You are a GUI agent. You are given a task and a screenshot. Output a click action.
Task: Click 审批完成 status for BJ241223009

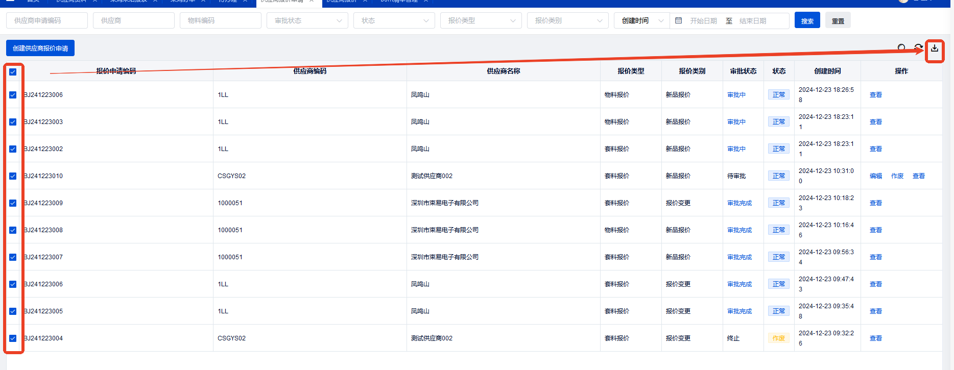[740, 203]
